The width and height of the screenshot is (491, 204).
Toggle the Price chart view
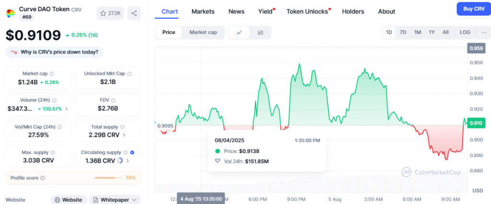pos(168,33)
